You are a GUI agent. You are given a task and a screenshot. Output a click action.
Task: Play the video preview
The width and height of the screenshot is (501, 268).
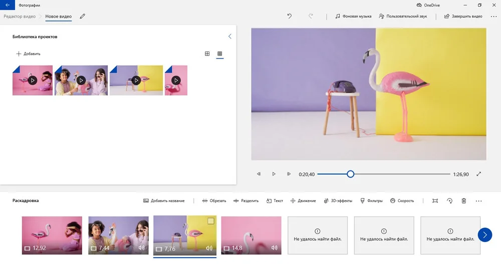[274, 174]
